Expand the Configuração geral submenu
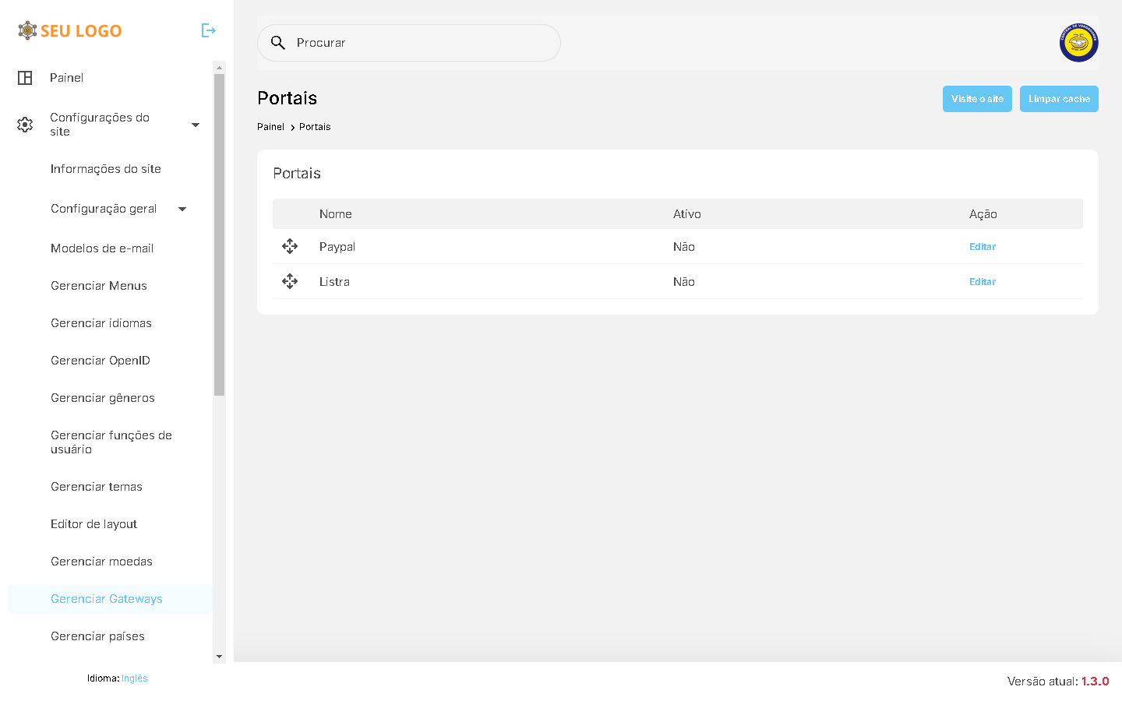The width and height of the screenshot is (1122, 701). [x=182, y=209]
